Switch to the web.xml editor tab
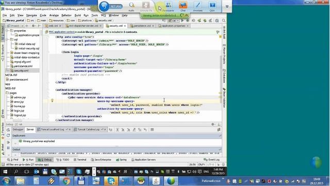 pyautogui.click(x=53, y=26)
